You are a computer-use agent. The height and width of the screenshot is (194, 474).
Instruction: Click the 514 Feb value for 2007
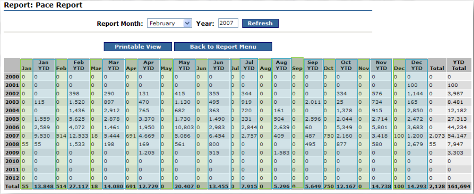click(x=61, y=136)
